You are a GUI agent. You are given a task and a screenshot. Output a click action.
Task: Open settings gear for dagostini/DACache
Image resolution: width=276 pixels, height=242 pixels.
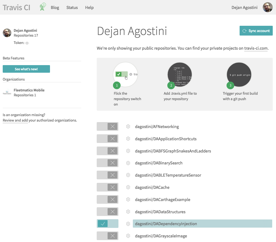(x=128, y=187)
